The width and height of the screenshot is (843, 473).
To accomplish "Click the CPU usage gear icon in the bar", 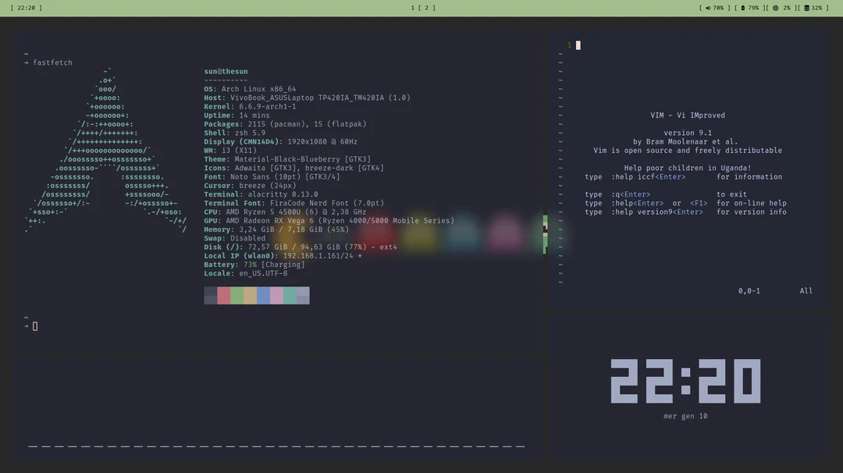I will (776, 7).
